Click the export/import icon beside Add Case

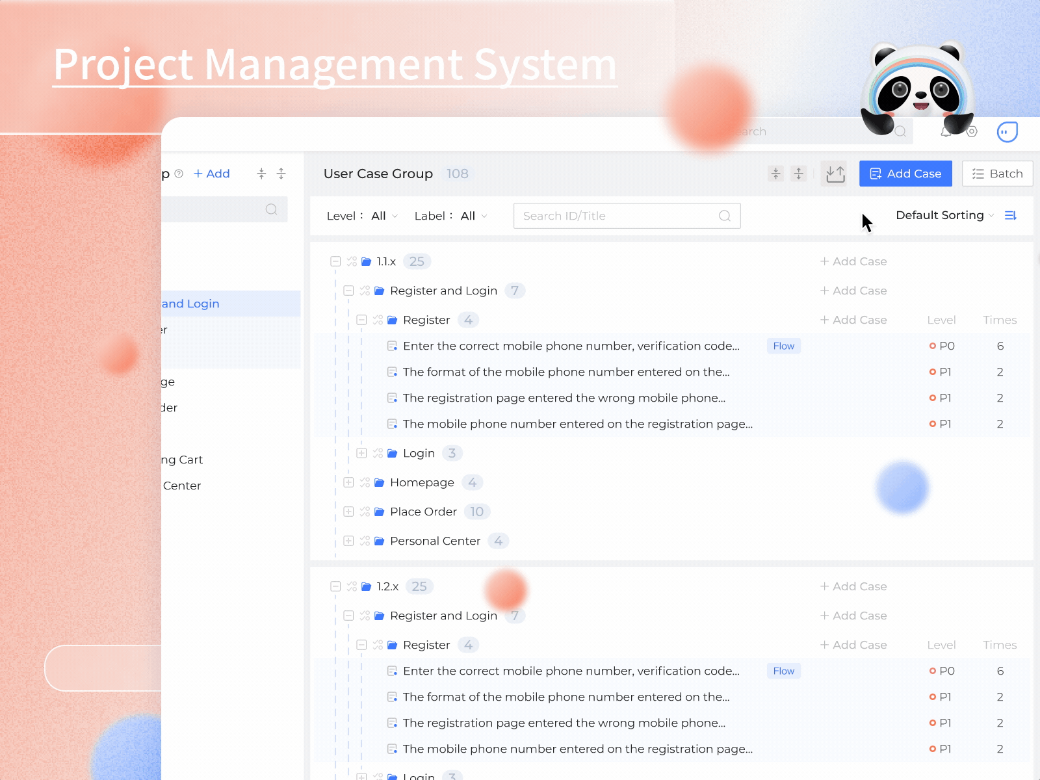tap(835, 174)
